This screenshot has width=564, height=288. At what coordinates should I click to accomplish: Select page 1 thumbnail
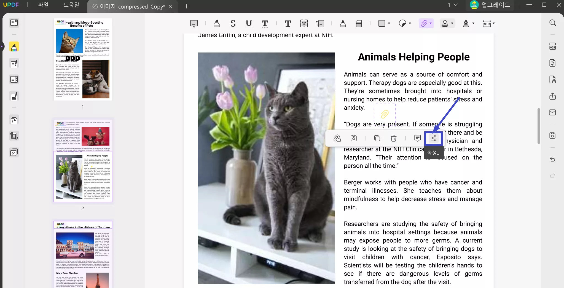[83, 59]
